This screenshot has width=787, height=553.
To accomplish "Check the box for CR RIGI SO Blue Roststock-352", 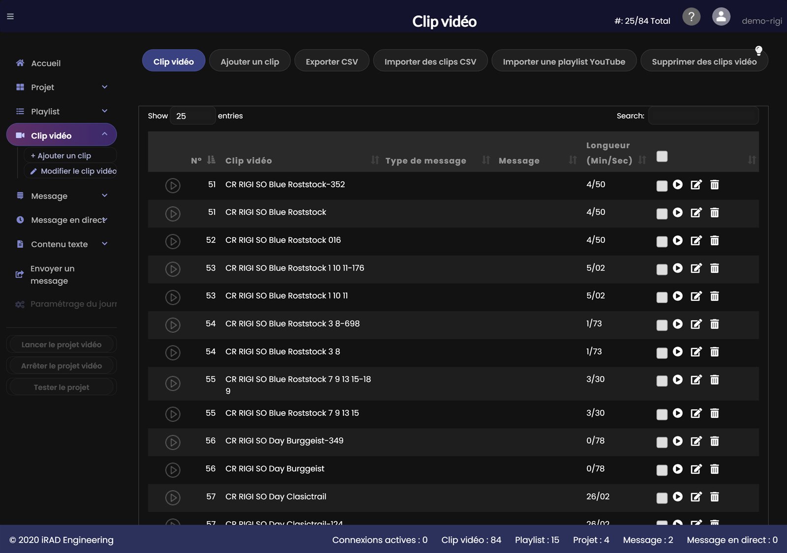I will pyautogui.click(x=662, y=186).
